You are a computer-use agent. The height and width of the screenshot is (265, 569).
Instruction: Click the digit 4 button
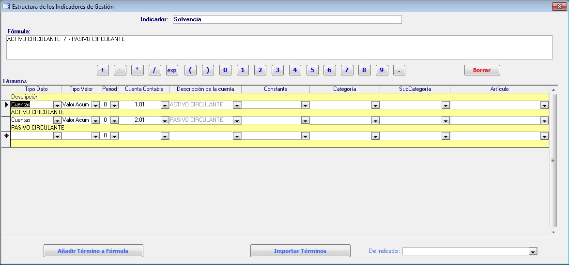295,70
